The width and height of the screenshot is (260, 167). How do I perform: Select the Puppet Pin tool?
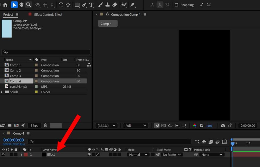tap(133, 5)
